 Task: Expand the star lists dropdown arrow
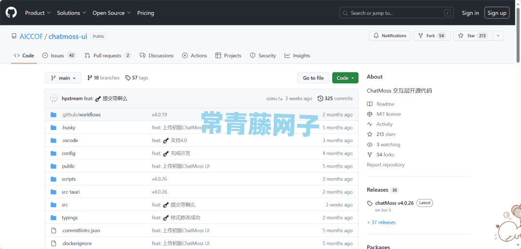click(498, 36)
